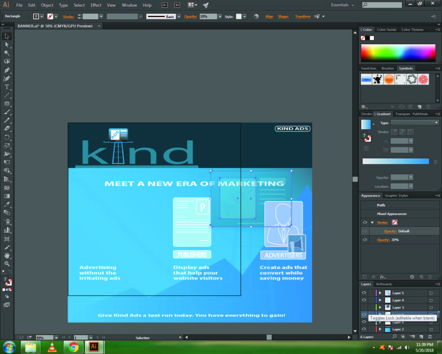Toggle Opacity 20% visibility eye in Appearance

click(365, 240)
